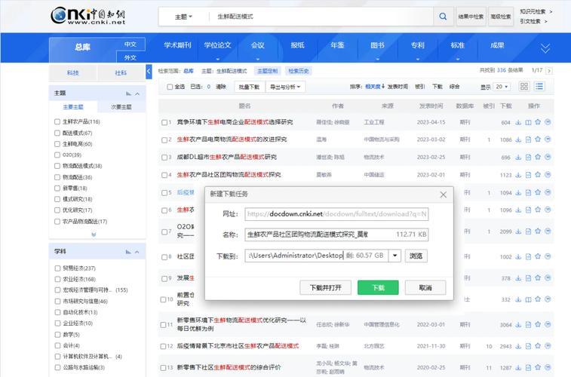571x377 pixels.
Task: Check the 生鲜农产品(116) topic filter
Action: pos(57,121)
